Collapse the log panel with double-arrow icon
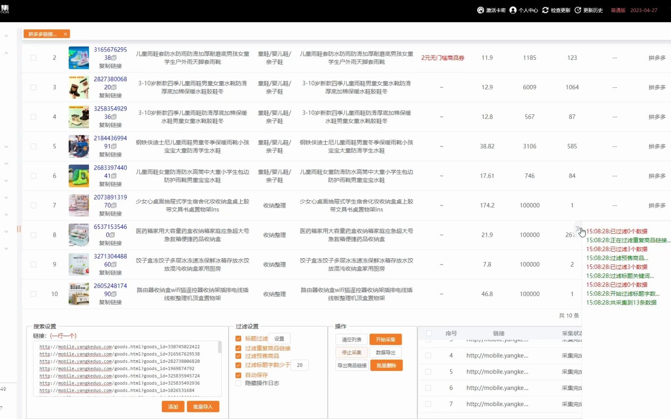Image resolution: width=671 pixels, height=419 pixels. tap(577, 228)
